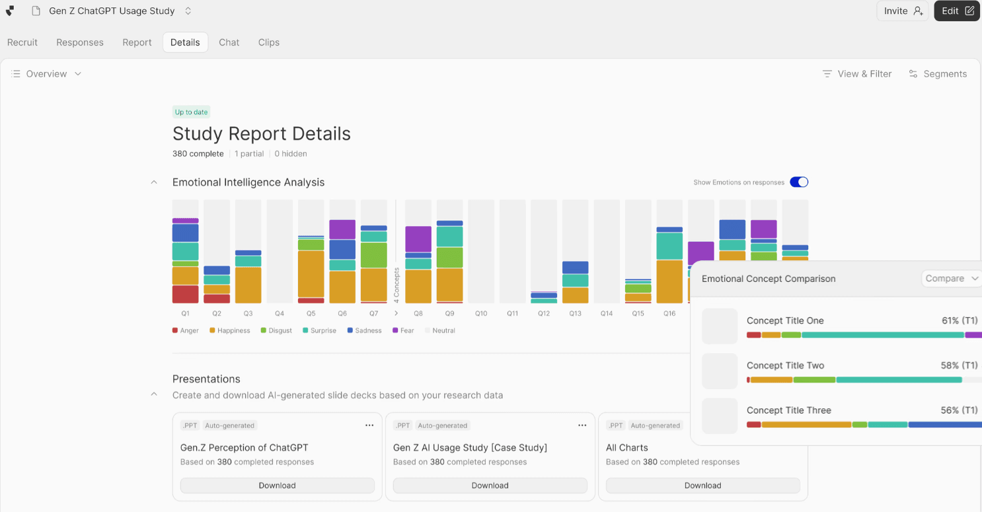Download Gen.Z Perception of ChatGPT deck

(x=278, y=486)
